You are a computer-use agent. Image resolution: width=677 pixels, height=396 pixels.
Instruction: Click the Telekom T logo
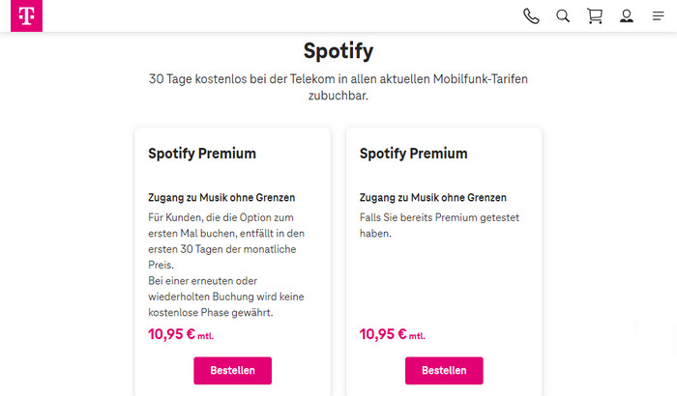[x=21, y=15]
